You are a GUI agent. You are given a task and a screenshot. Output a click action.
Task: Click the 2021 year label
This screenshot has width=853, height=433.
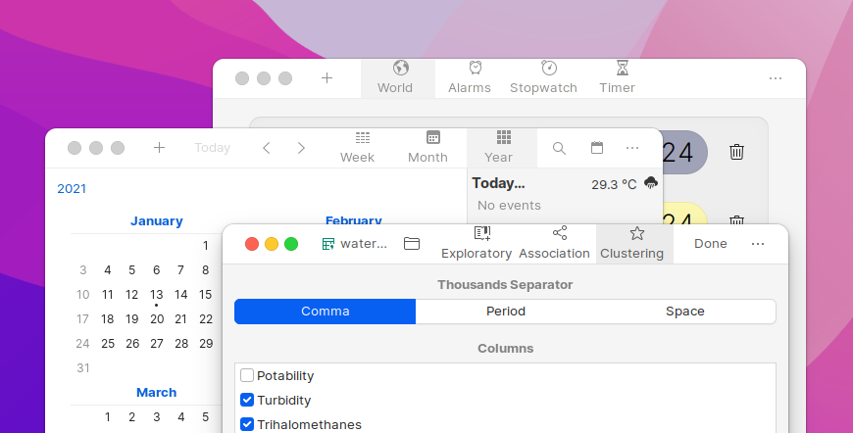pyautogui.click(x=72, y=188)
